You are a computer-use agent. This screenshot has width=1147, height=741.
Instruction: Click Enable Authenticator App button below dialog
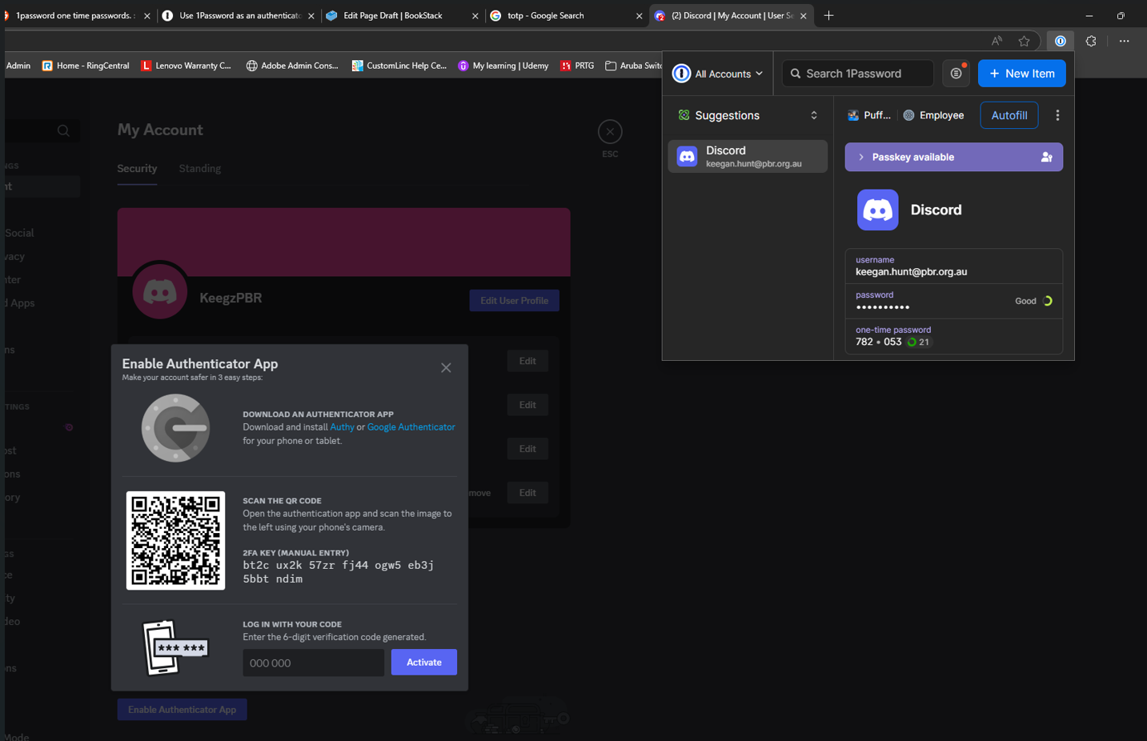tap(182, 709)
